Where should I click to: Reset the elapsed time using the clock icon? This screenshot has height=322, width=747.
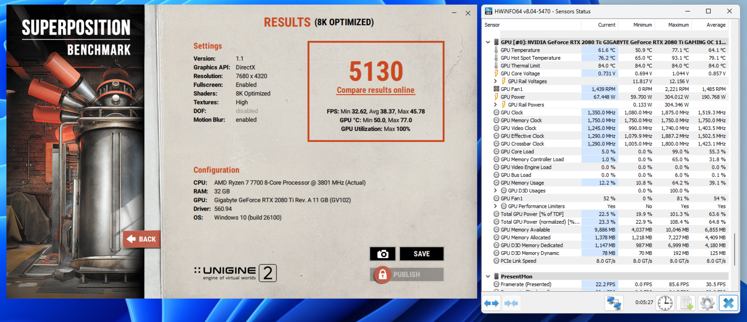tap(665, 303)
